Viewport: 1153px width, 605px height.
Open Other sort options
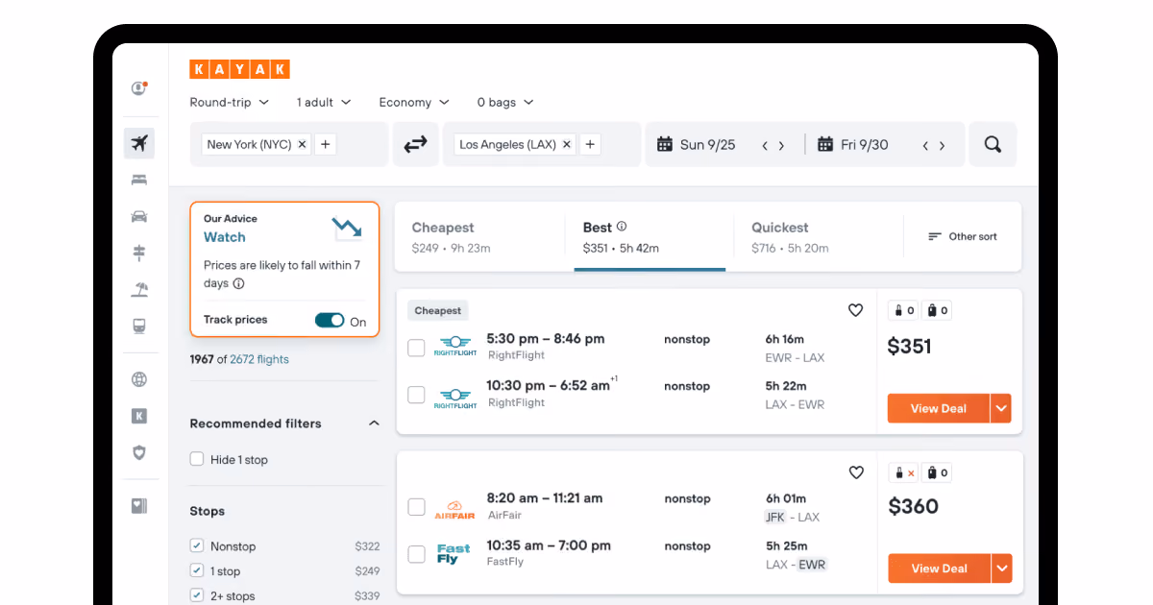963,236
